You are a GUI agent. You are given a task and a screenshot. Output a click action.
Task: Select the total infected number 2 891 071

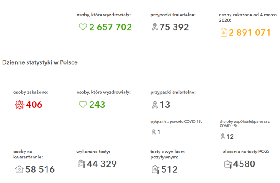[x=250, y=33]
